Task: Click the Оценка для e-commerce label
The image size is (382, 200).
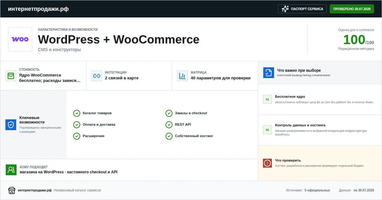Action: point(356,30)
